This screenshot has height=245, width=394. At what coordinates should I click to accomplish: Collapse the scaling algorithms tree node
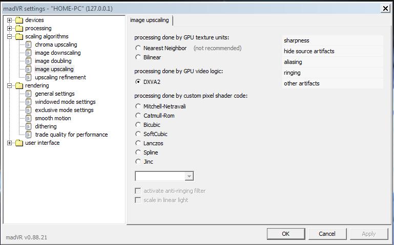[9, 36]
